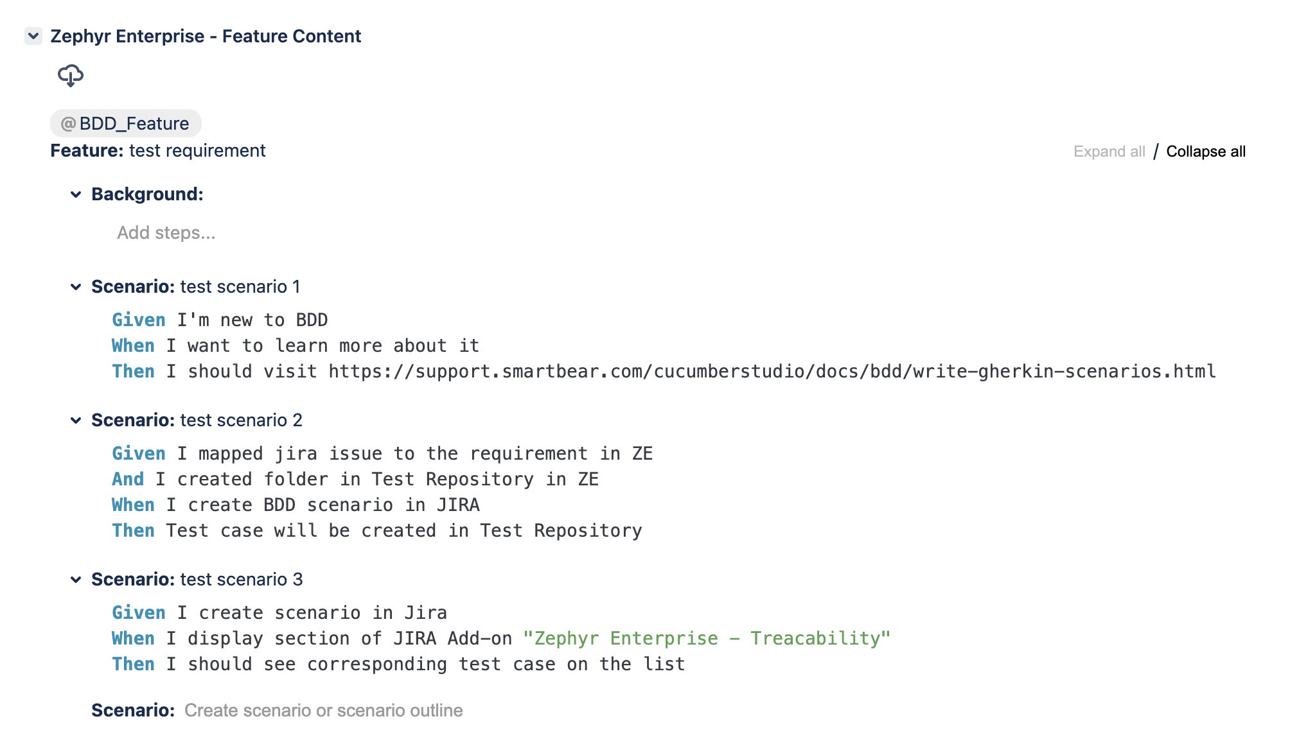Click the smartbear gherkin scenarios URL step
Image resolution: width=1299 pixels, height=737 pixels.
771,372
